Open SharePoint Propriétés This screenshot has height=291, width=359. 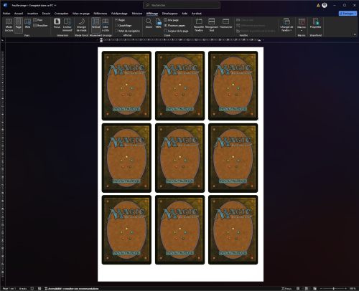(x=315, y=24)
